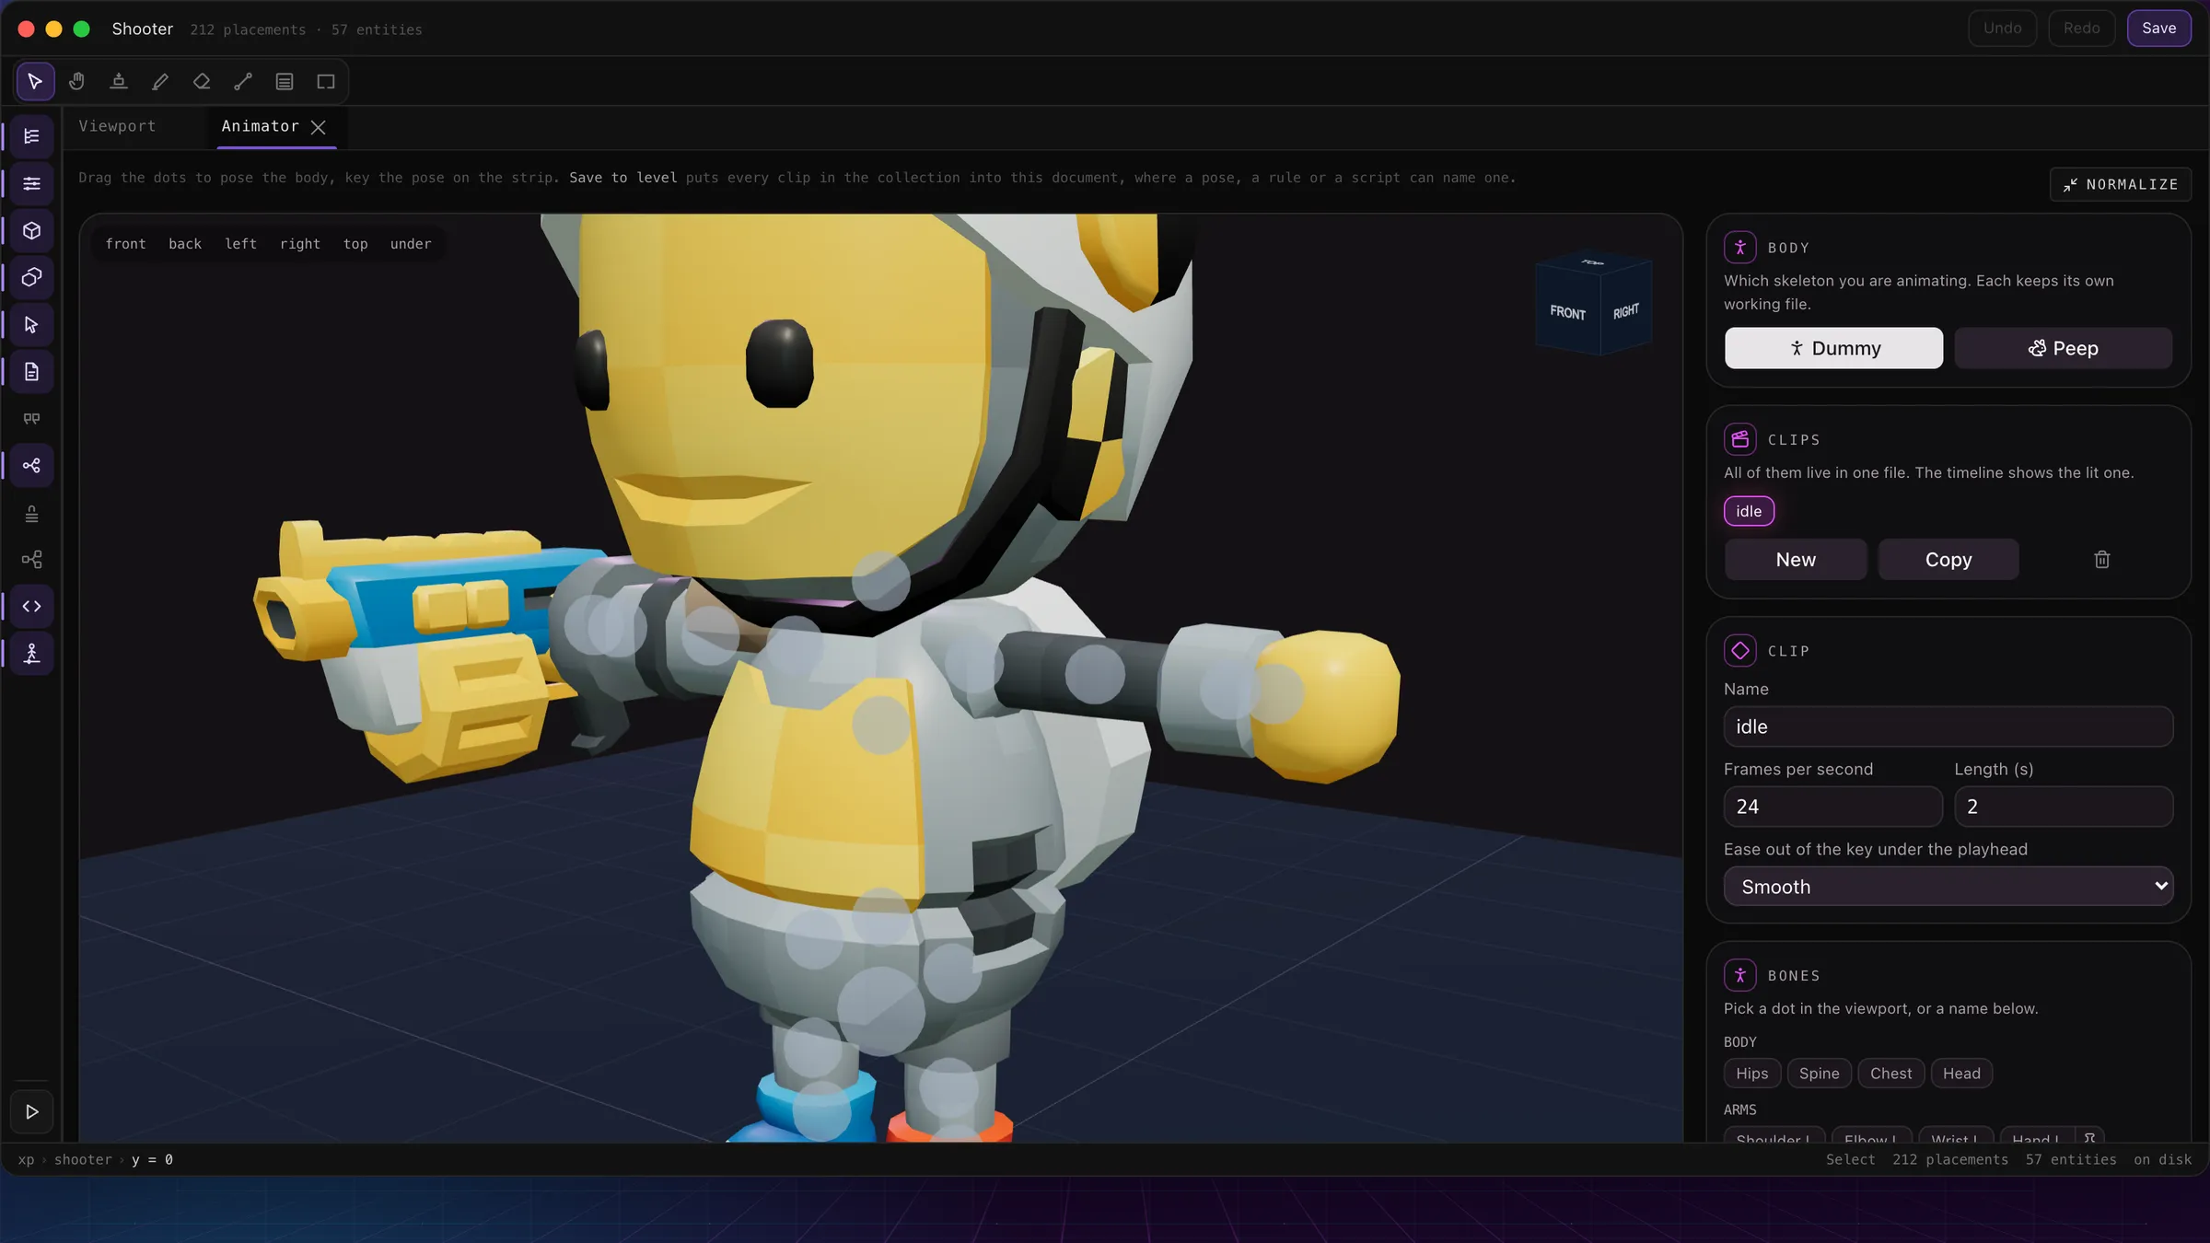
Task: Close the Animator tab
Action: tap(319, 127)
